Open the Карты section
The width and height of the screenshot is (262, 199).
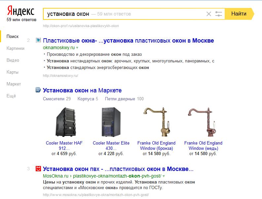(12, 72)
